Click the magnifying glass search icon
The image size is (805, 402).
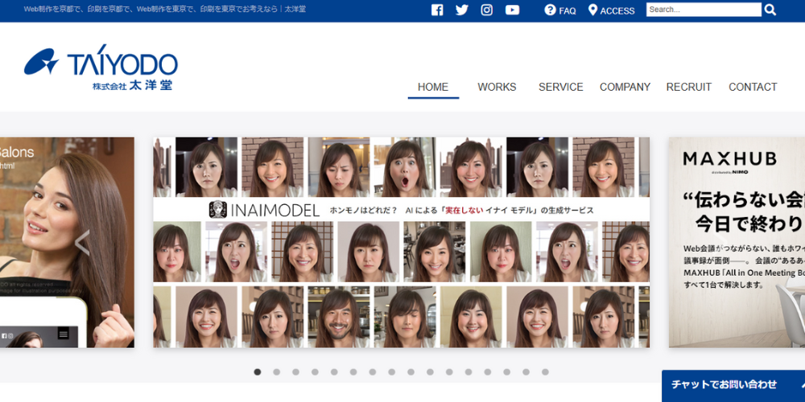[x=770, y=10]
